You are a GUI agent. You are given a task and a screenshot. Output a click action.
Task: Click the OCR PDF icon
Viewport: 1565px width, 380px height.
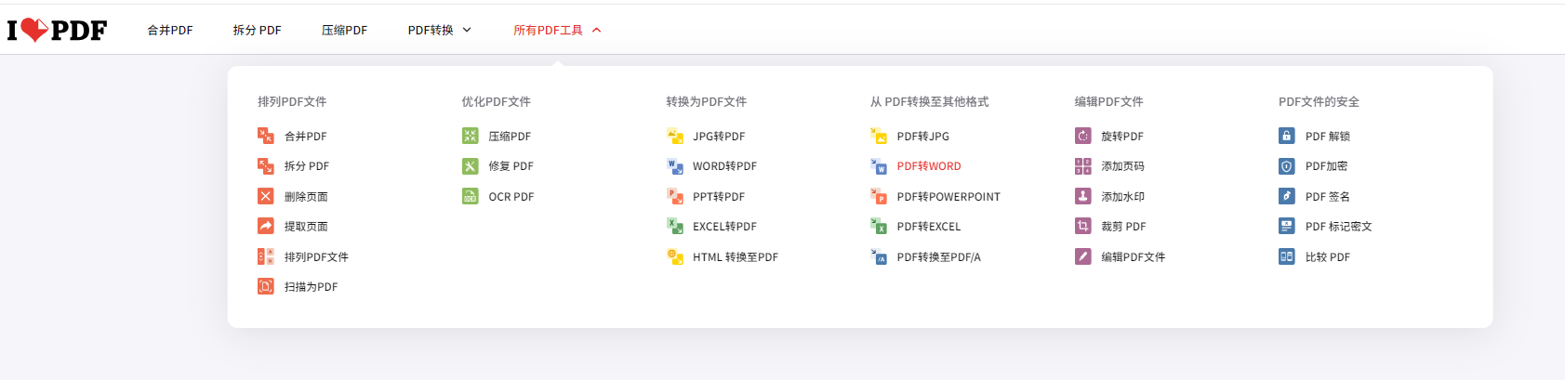[471, 196]
